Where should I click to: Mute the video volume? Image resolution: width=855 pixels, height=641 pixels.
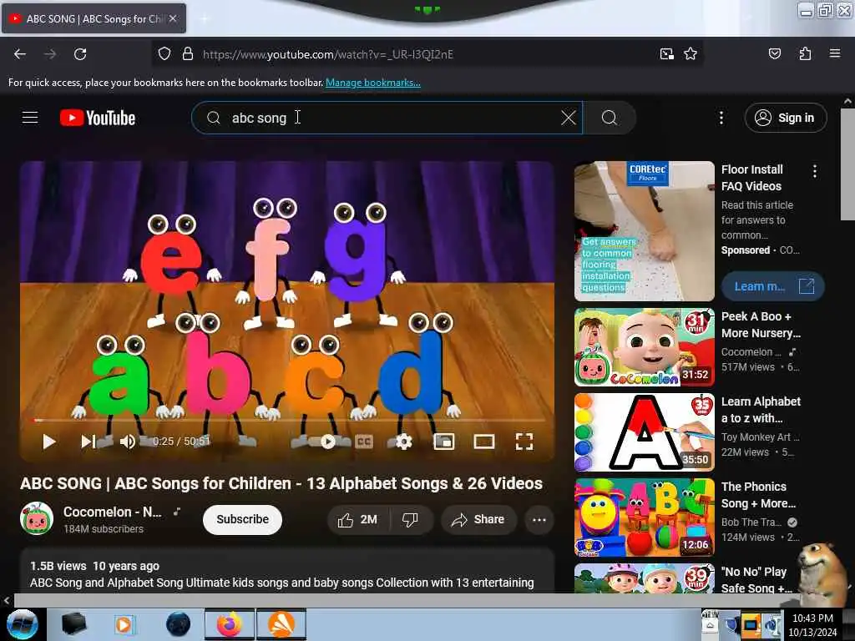128,442
